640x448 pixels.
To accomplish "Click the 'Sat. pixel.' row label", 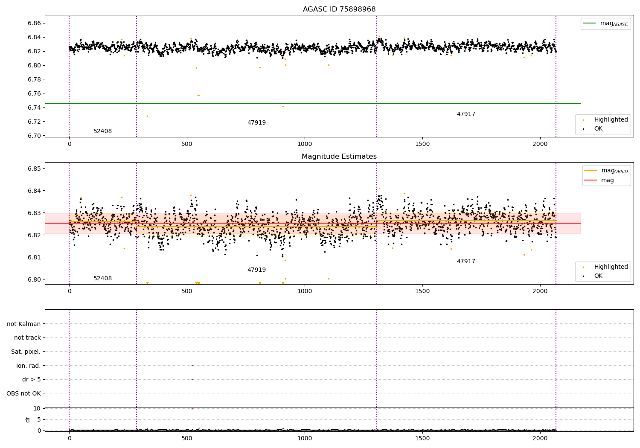I will tap(26, 352).
